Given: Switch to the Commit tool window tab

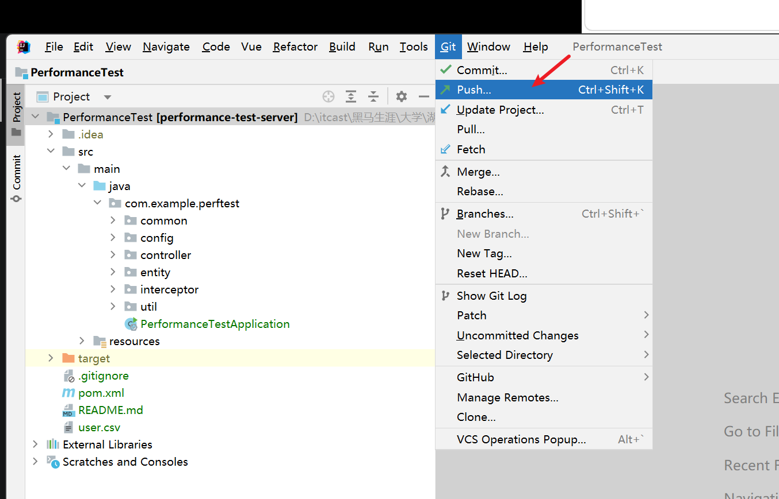Looking at the screenshot, I should point(16,178).
